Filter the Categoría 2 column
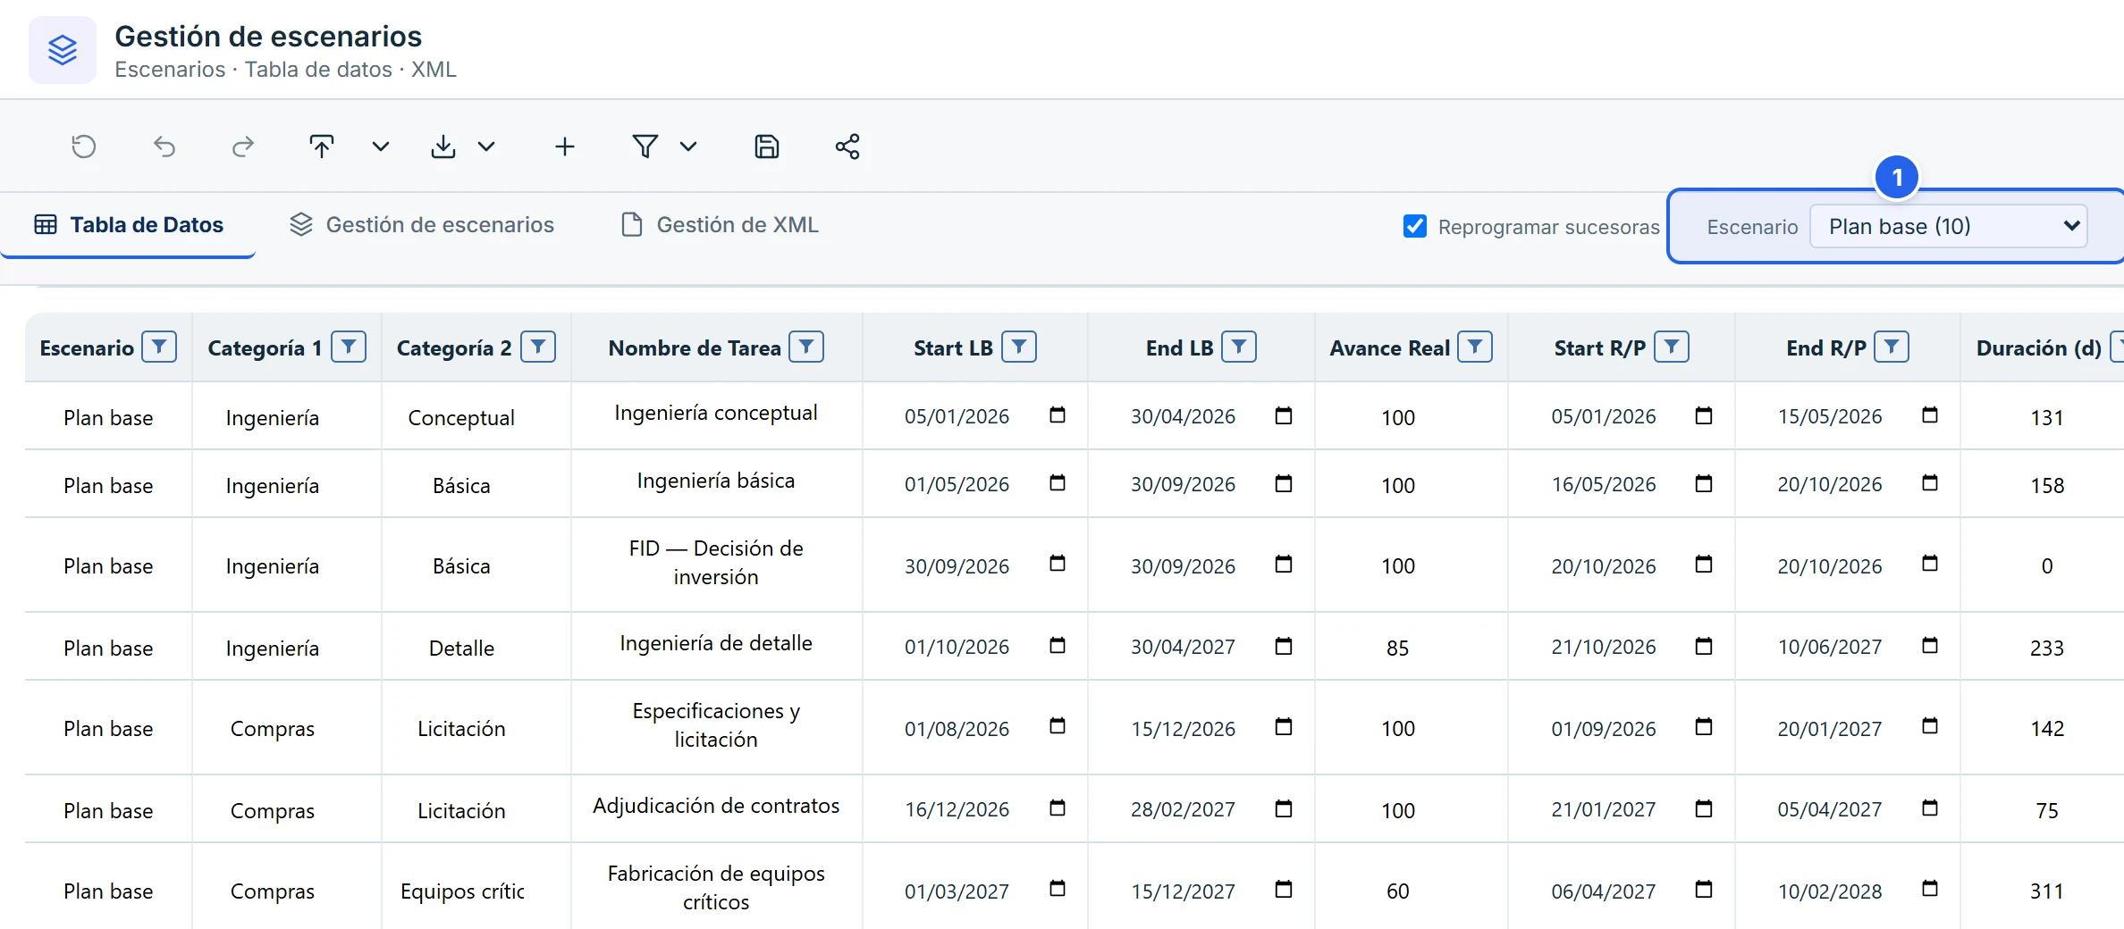The image size is (2124, 929). (x=538, y=347)
